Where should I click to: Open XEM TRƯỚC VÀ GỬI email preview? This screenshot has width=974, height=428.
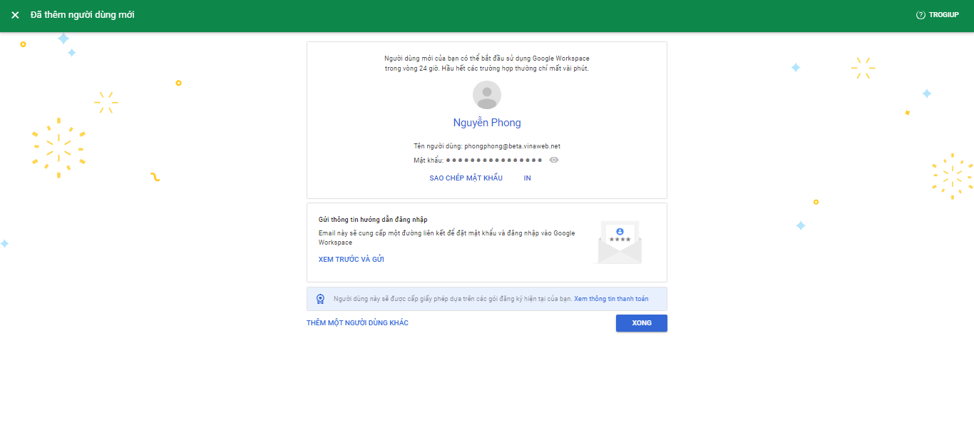[x=352, y=260]
